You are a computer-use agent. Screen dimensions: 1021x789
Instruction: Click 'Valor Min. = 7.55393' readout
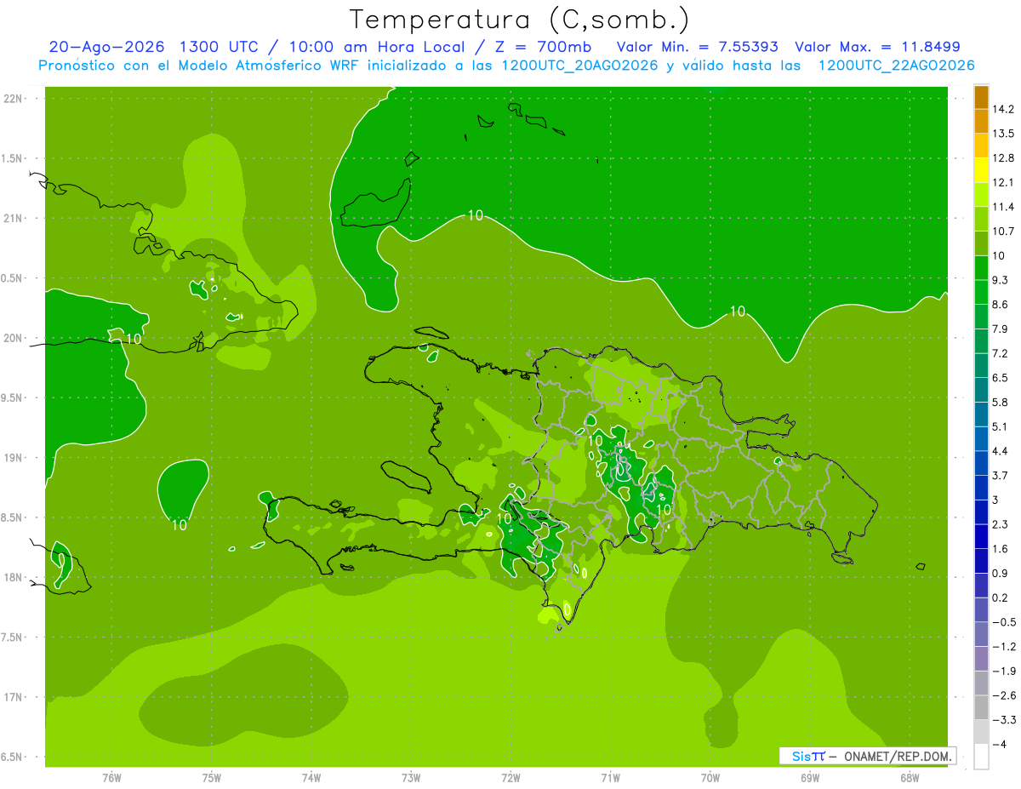click(x=697, y=47)
